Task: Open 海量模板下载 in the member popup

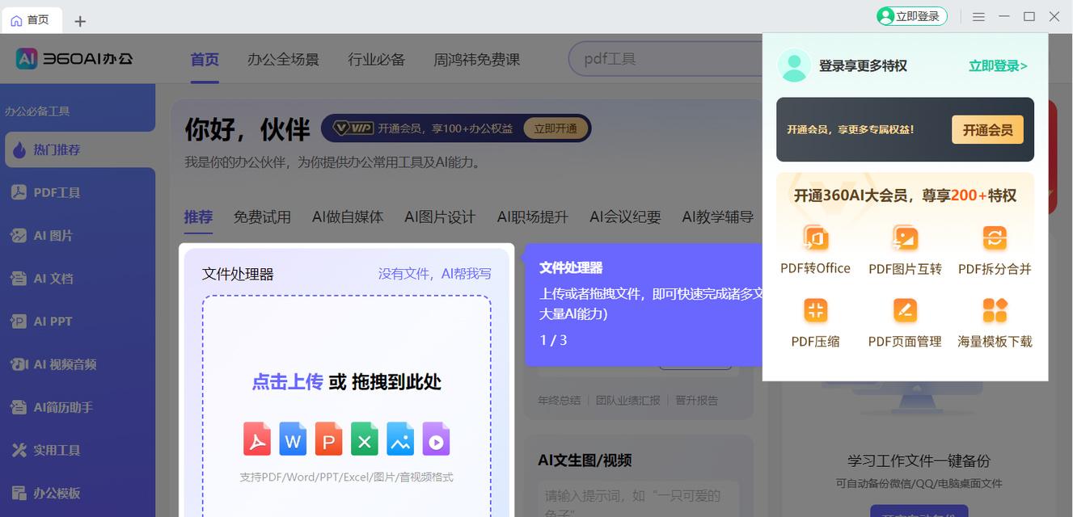Action: pos(995,322)
